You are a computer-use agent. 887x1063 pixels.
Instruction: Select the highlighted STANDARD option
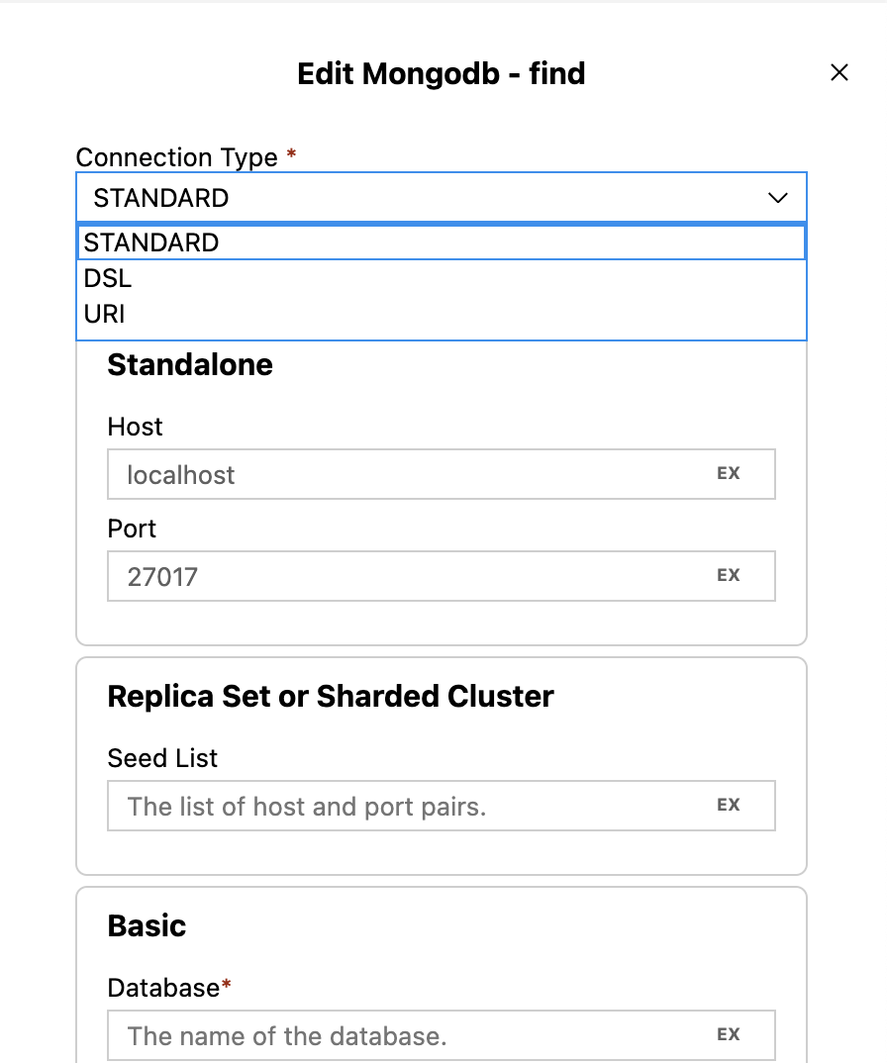click(151, 242)
